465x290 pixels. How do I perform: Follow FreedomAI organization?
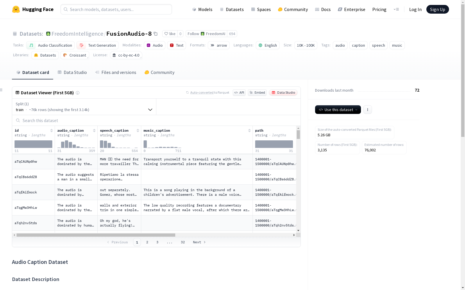206,34
